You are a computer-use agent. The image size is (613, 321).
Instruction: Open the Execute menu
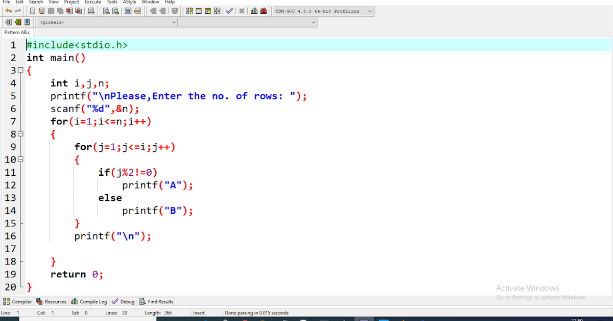coord(92,2)
